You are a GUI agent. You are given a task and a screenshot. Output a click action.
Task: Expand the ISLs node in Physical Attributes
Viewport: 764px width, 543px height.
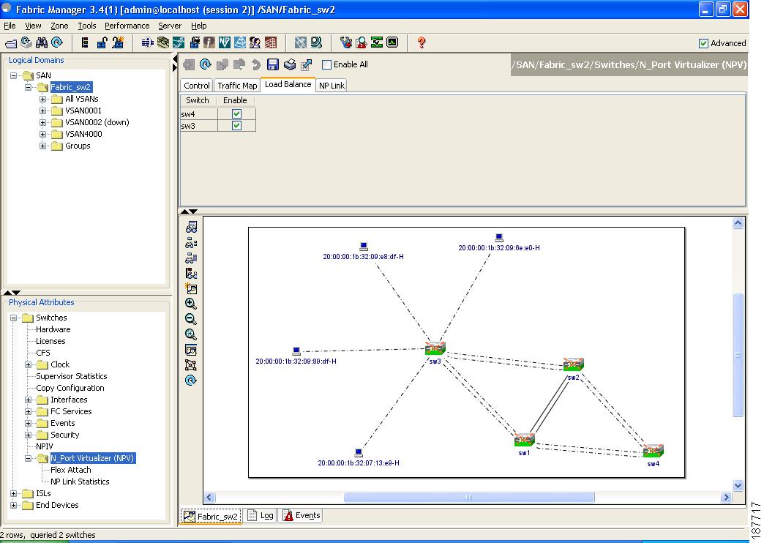pos(13,493)
